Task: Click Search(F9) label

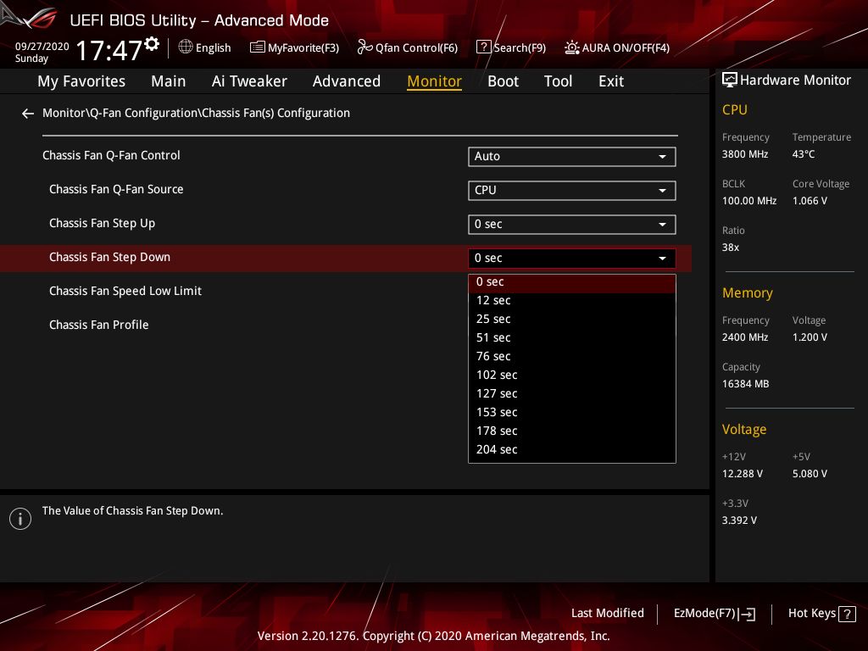Action: point(520,48)
